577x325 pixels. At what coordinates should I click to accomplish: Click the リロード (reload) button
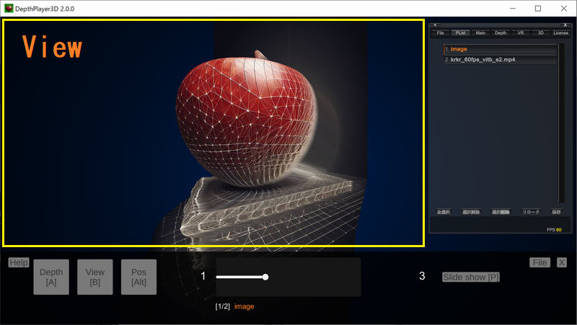[x=530, y=213]
